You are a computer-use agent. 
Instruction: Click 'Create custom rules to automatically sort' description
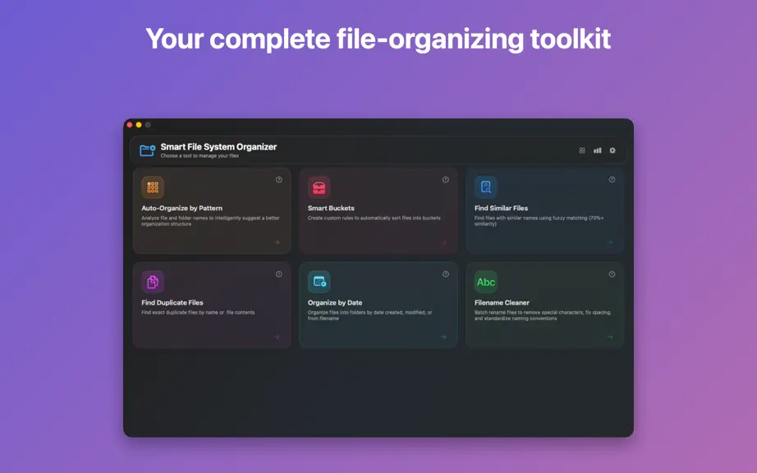pos(374,218)
